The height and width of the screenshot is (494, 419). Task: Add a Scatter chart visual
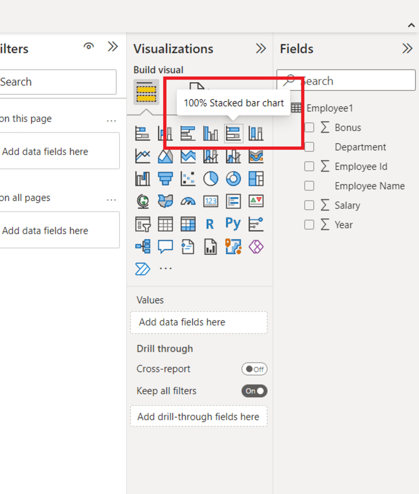188,179
